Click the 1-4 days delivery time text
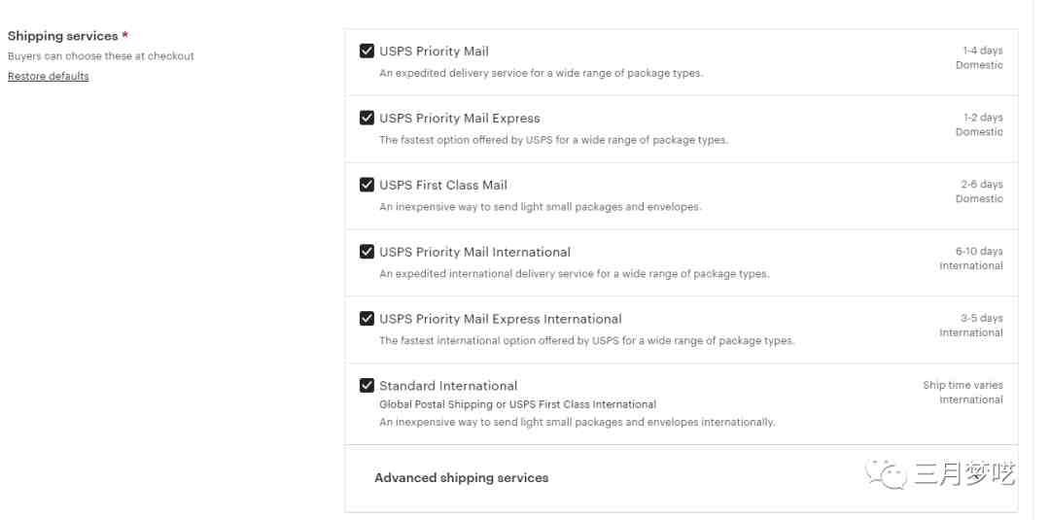This screenshot has height=520, width=1050. pyautogui.click(x=982, y=51)
